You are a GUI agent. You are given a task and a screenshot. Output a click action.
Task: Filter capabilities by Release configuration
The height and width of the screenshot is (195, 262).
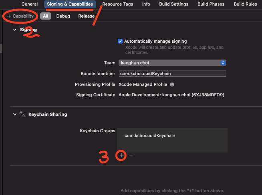[x=87, y=16]
